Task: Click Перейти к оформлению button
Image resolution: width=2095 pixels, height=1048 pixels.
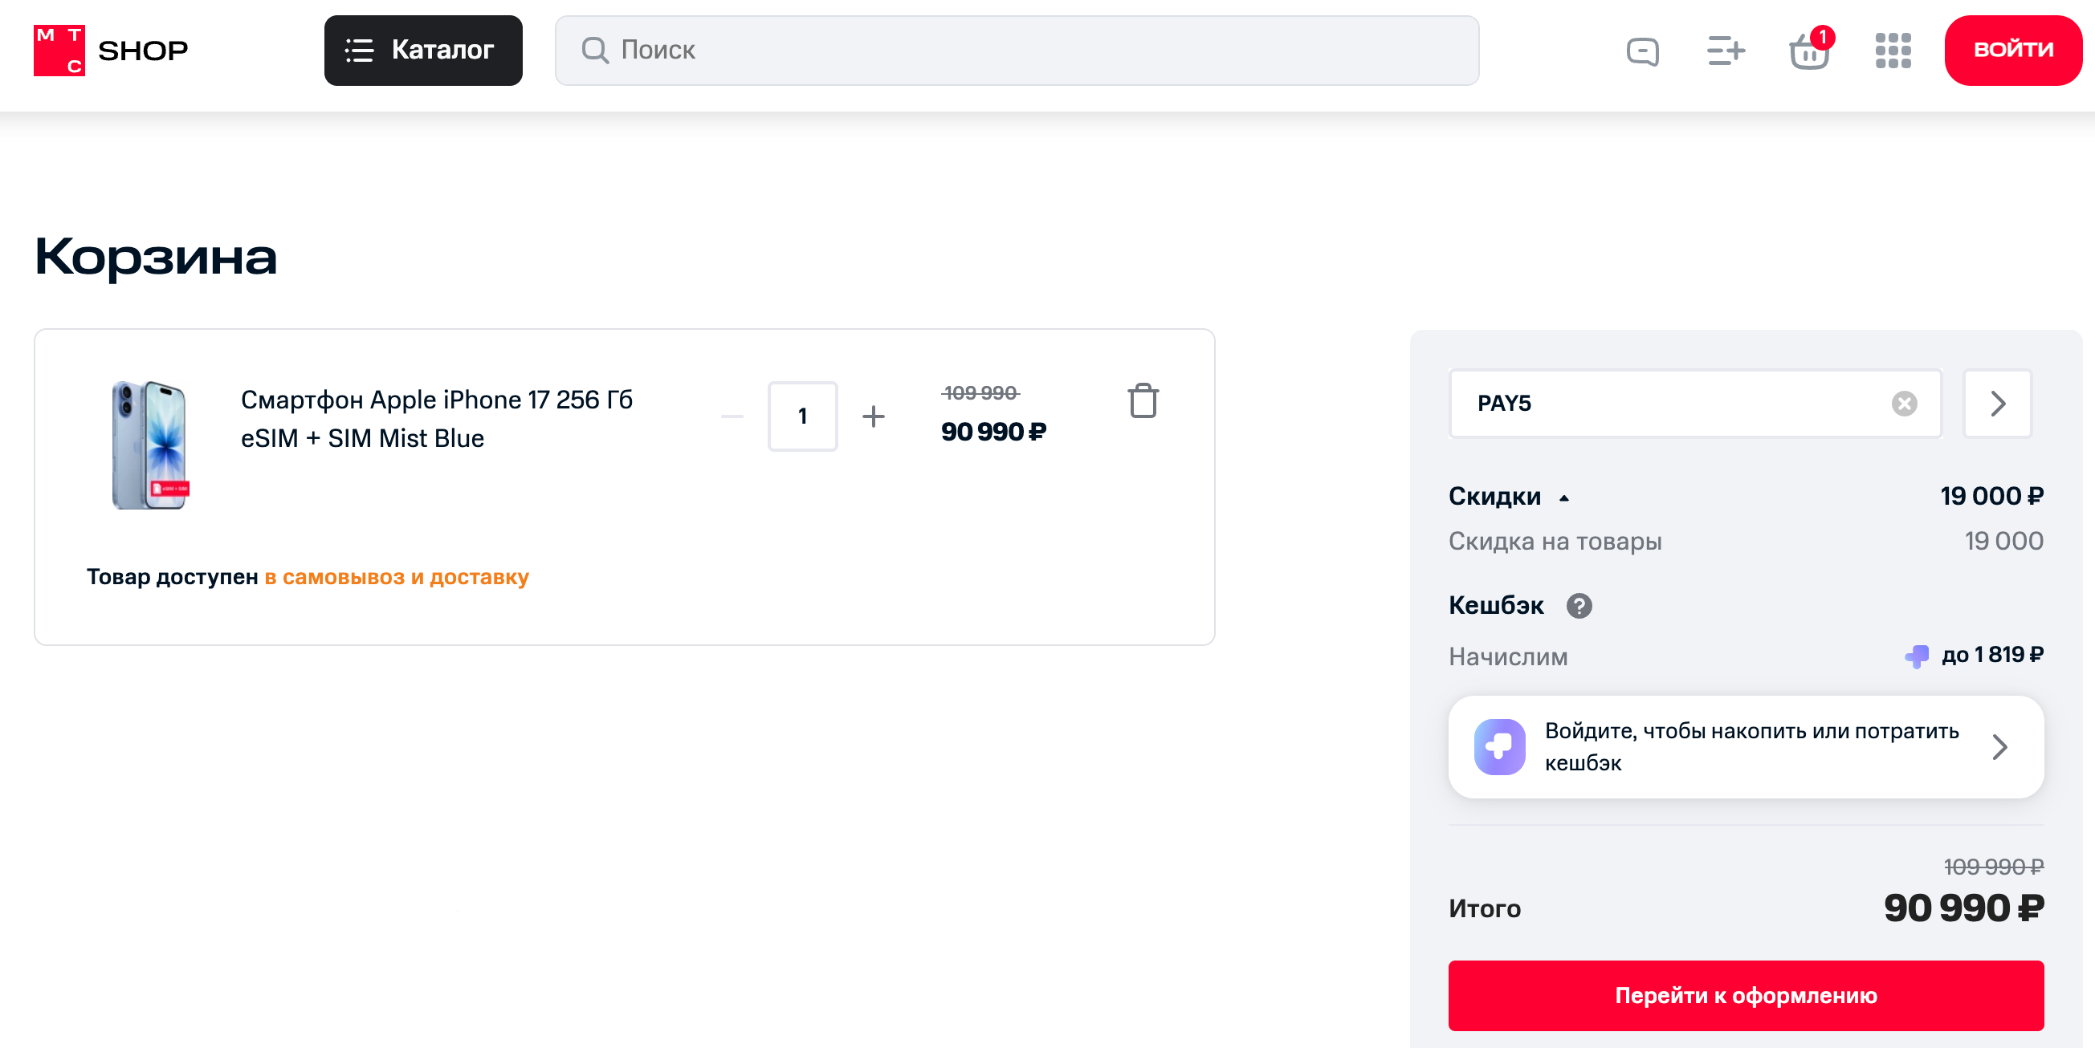Action: pyautogui.click(x=1745, y=995)
